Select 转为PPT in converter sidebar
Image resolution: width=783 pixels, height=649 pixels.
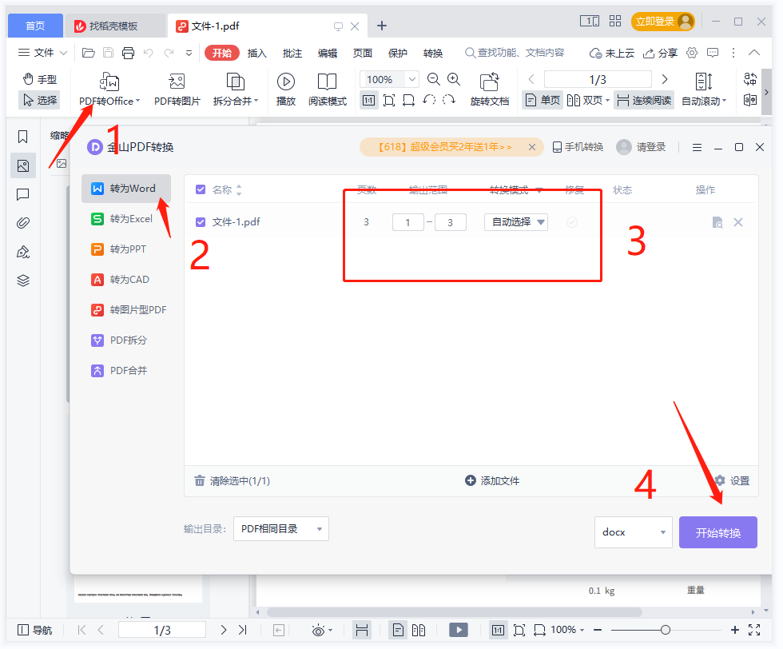pyautogui.click(x=126, y=249)
